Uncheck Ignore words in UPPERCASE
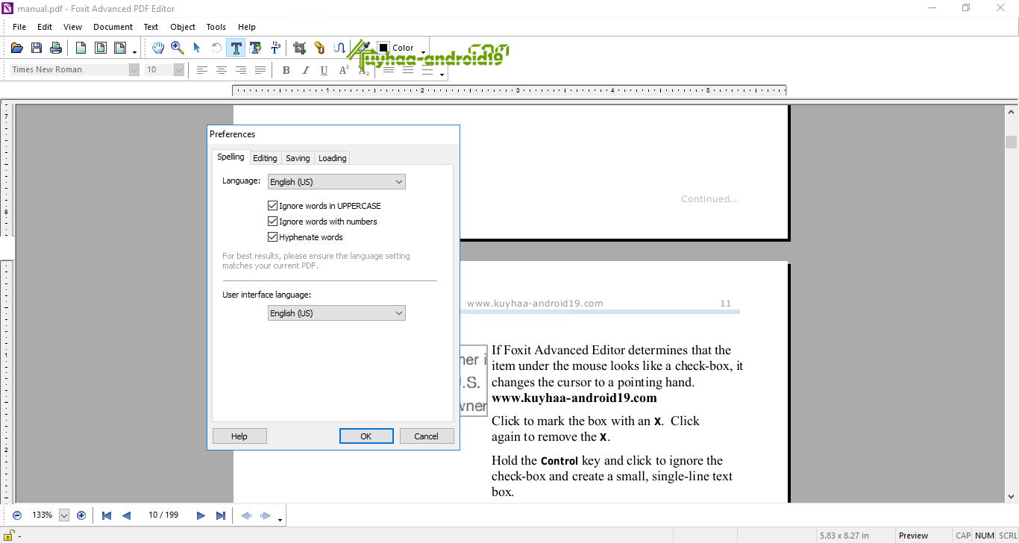The image size is (1019, 543). pyautogui.click(x=272, y=206)
